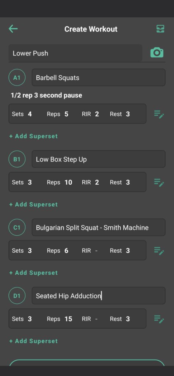Image resolution: width=174 pixels, height=376 pixels.
Task: Select the Seated Hip Adduction name field
Action: 99,296
